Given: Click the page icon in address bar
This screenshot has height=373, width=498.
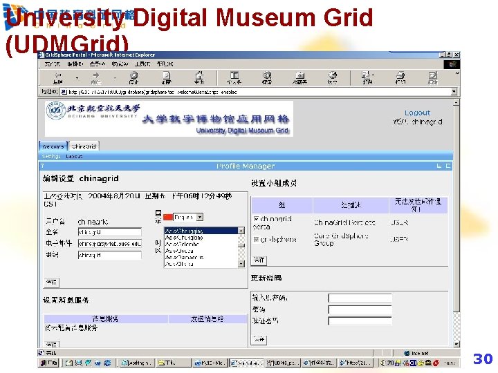Looking at the screenshot, I should tap(64, 92).
